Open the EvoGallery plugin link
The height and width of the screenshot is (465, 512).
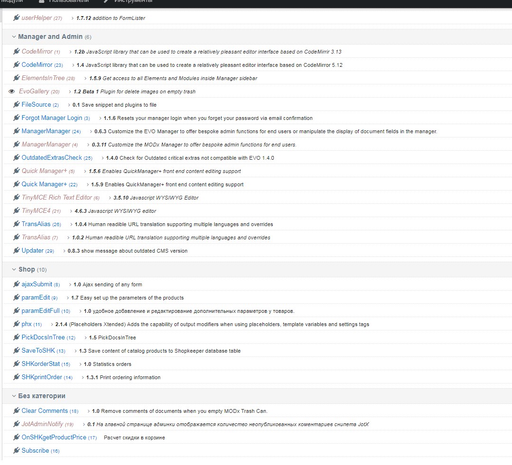34,91
